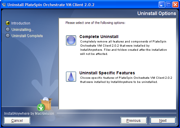Choose the Complete Uninstall heading
Screen dimensions: 180x128
tap(99, 37)
